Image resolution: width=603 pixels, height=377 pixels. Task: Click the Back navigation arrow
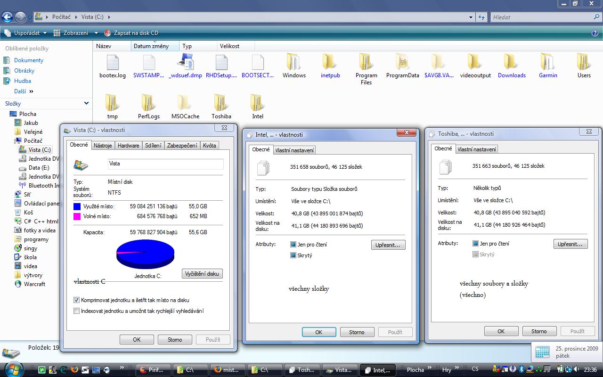[x=7, y=17]
